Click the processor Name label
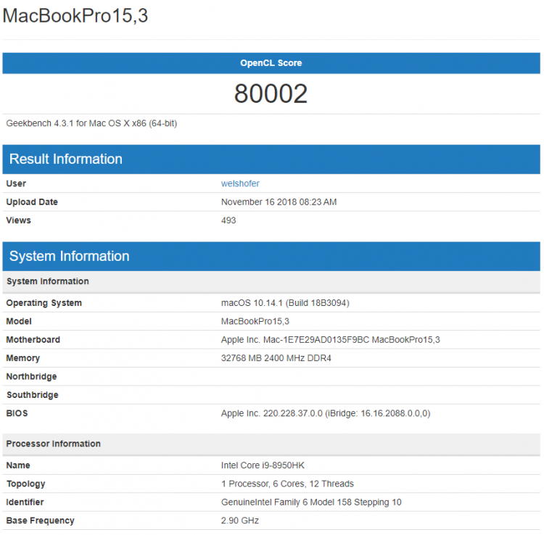The image size is (544, 535). pos(18,465)
